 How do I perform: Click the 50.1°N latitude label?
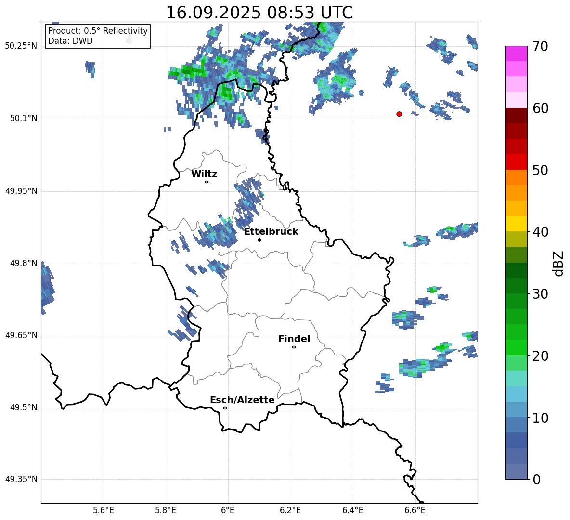point(24,118)
